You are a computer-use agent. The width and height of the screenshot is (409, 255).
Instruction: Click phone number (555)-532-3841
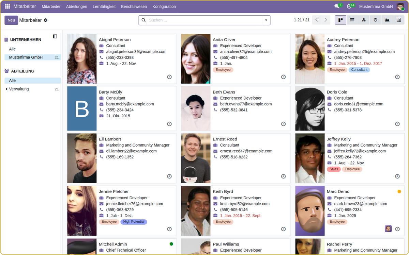click(234, 110)
